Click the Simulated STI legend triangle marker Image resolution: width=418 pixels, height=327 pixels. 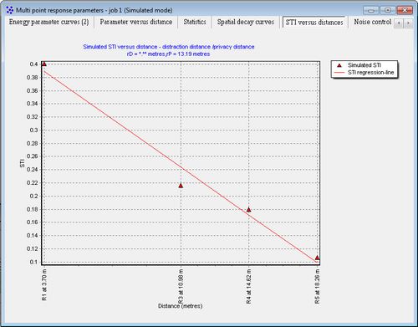pos(339,65)
